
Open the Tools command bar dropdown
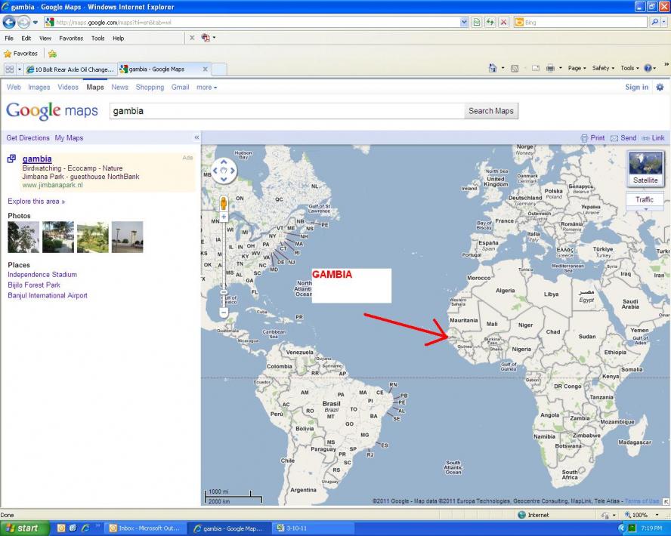point(629,68)
